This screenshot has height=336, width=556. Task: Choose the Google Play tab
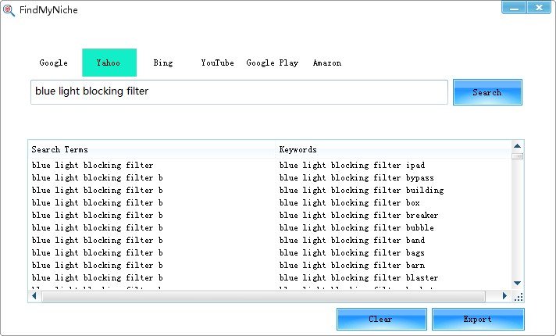(x=273, y=63)
